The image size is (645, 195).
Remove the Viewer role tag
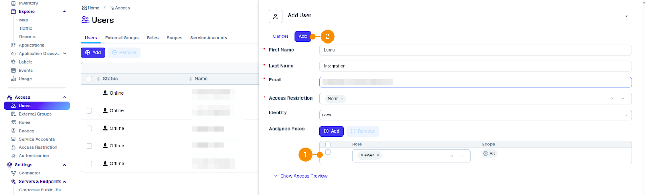[x=378, y=155]
